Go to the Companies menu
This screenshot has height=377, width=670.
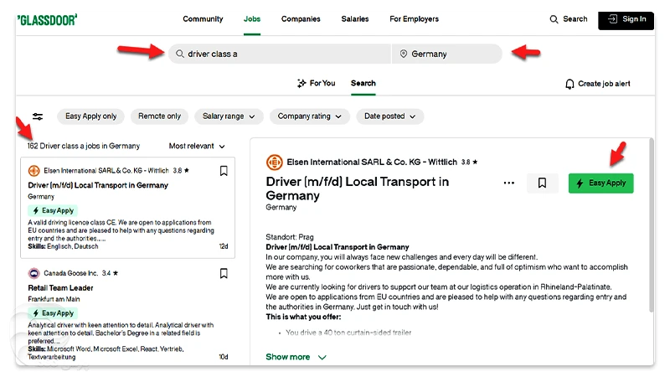[301, 19]
